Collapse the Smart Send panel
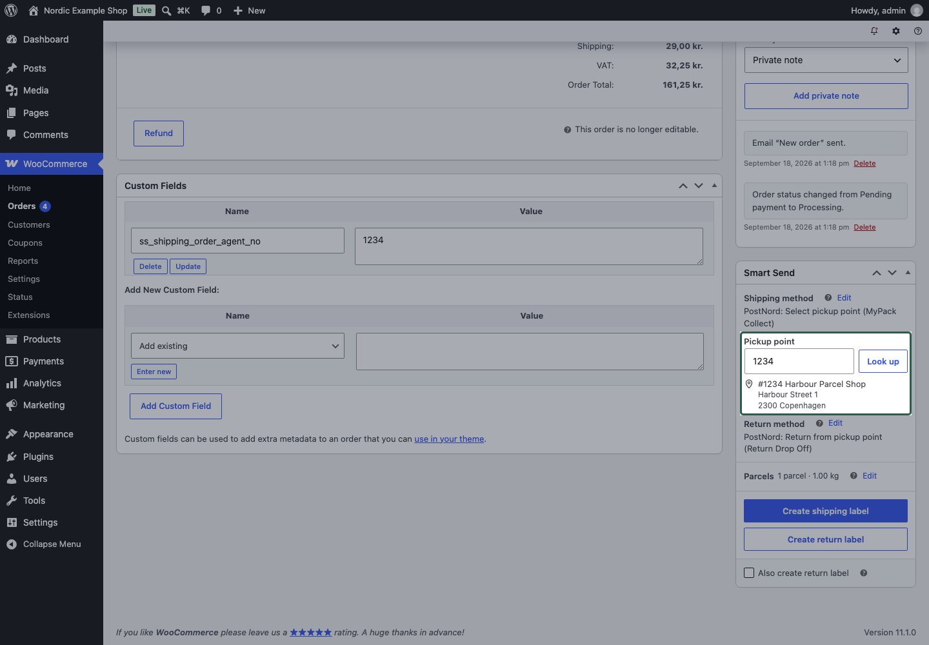The image size is (929, 645). click(908, 273)
